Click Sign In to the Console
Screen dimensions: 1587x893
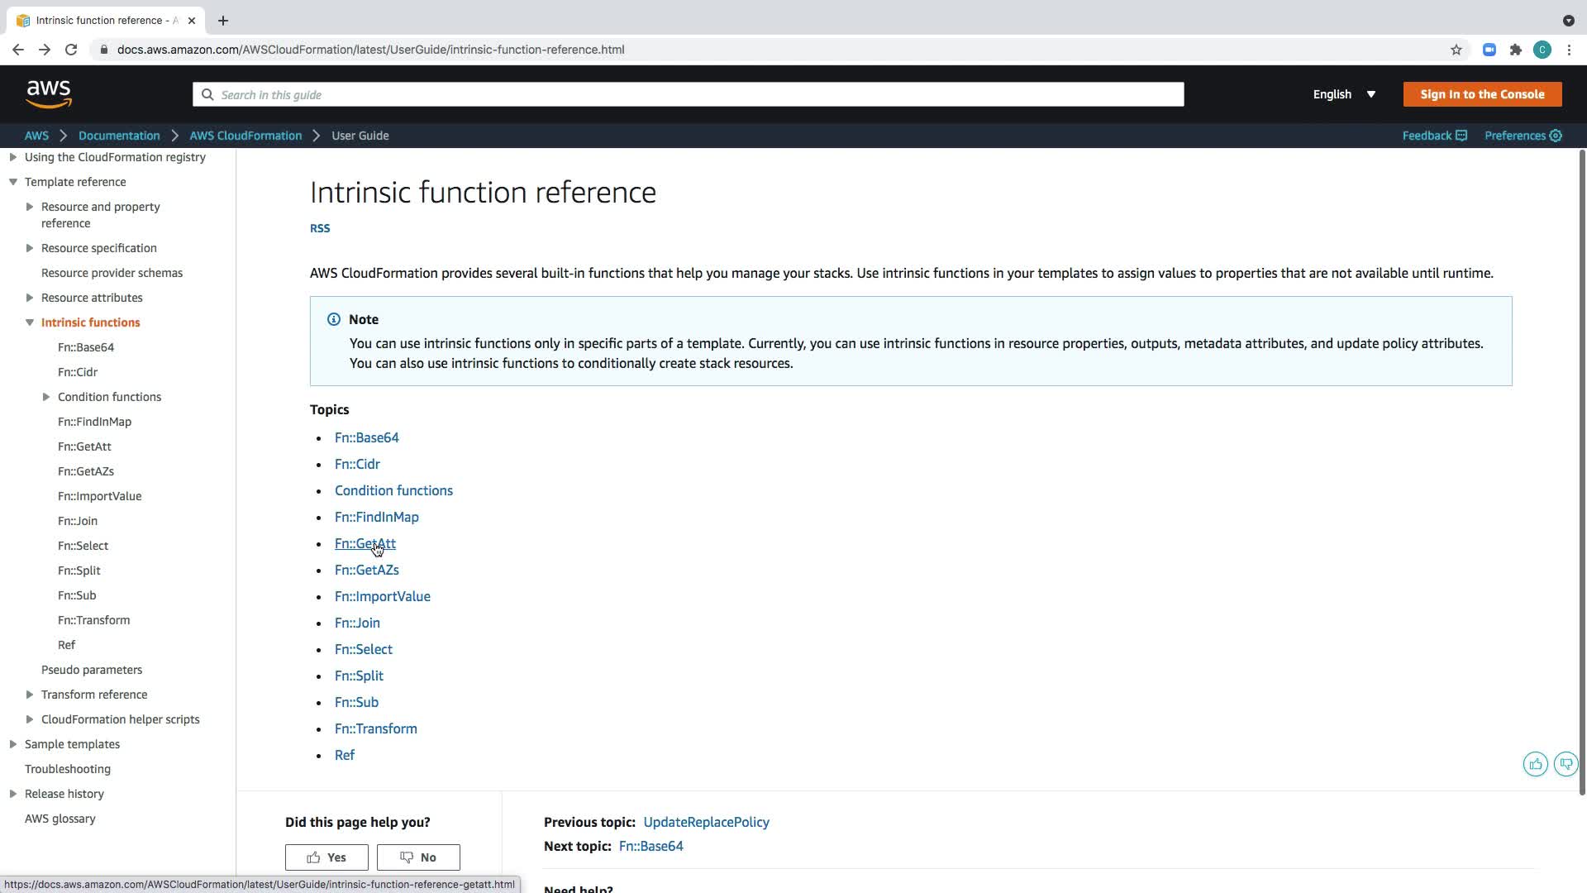(x=1482, y=94)
